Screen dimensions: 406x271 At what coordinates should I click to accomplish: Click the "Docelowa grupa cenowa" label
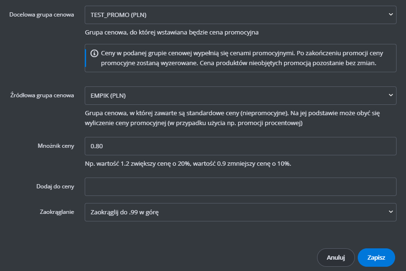pos(42,15)
